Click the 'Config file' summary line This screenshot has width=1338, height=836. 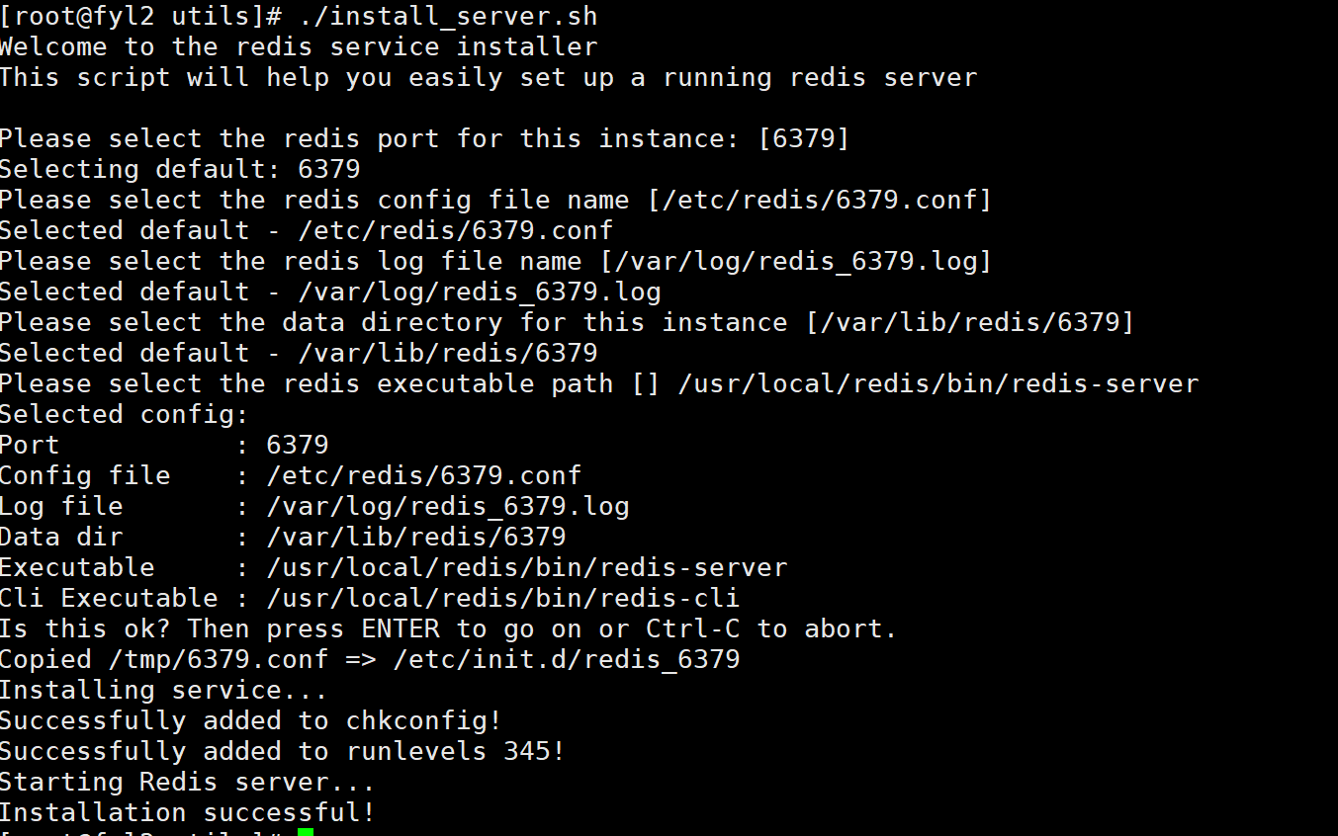[291, 475]
